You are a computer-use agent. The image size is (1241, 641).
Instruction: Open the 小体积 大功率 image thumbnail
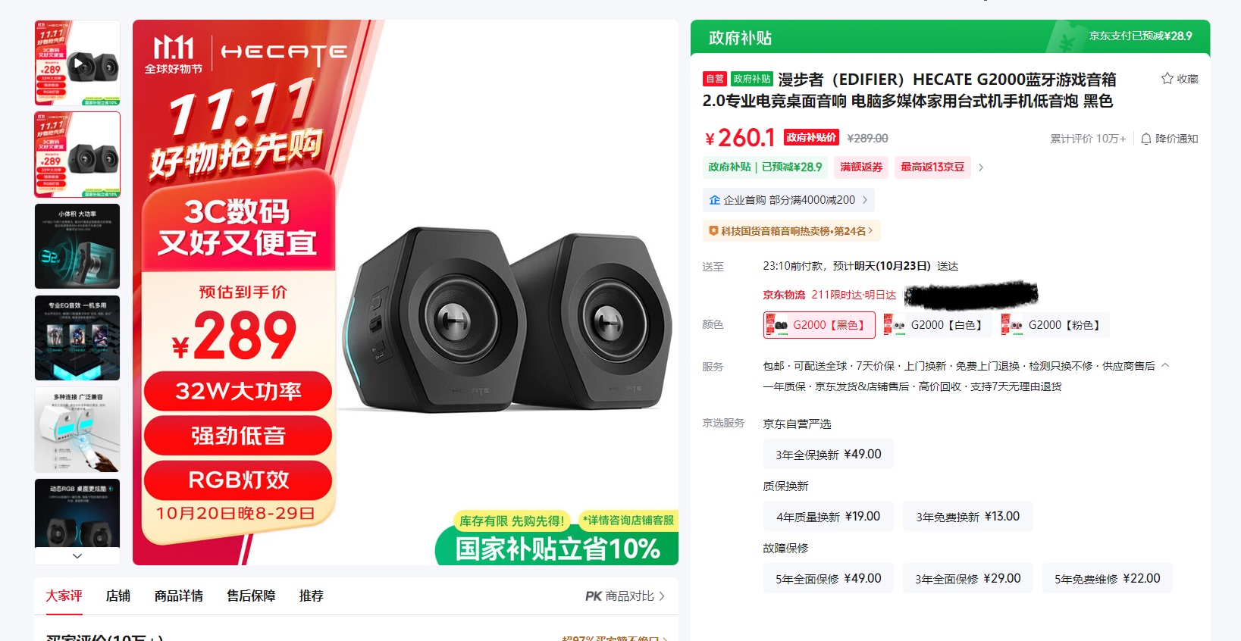[x=77, y=246]
